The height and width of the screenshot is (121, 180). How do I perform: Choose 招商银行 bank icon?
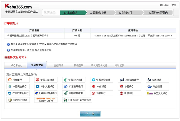coord(18,80)
